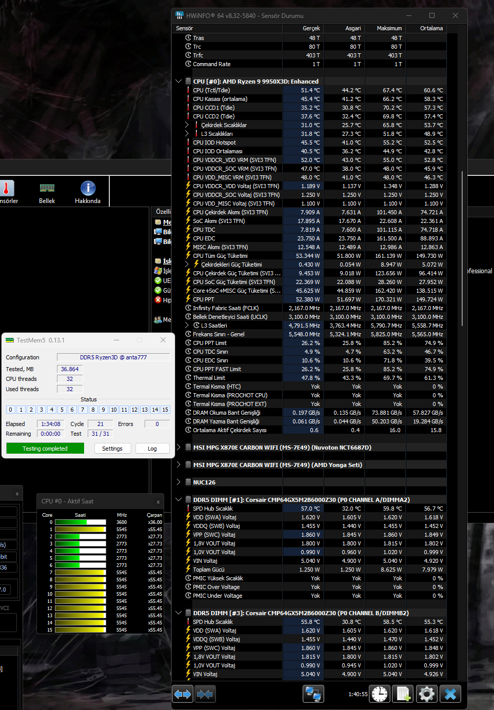The image size is (494, 710).
Task: Open HWiNFO sensor settings gear icon
Action: [427, 694]
